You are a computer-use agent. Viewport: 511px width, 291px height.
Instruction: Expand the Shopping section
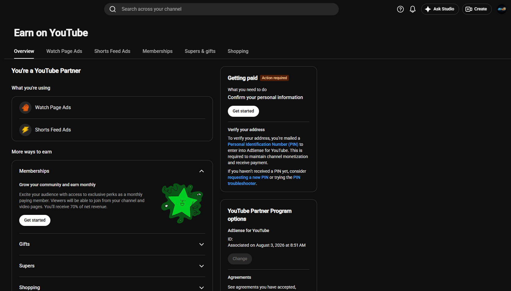click(202, 288)
